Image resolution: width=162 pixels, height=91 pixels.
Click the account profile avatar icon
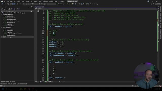click(x=148, y=1)
